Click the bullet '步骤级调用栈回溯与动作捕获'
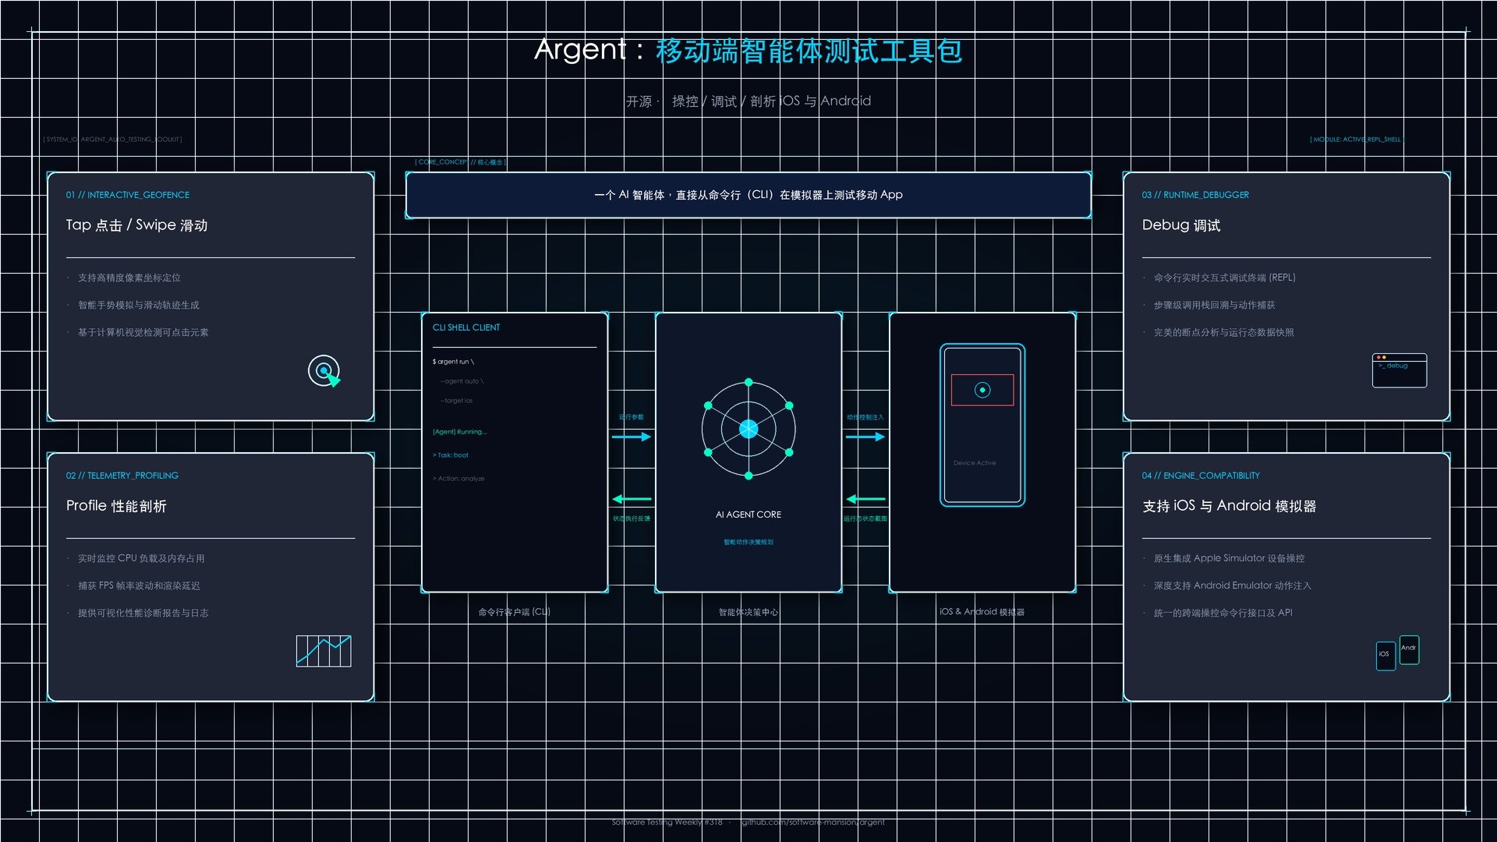The width and height of the screenshot is (1497, 842). coord(1215,305)
